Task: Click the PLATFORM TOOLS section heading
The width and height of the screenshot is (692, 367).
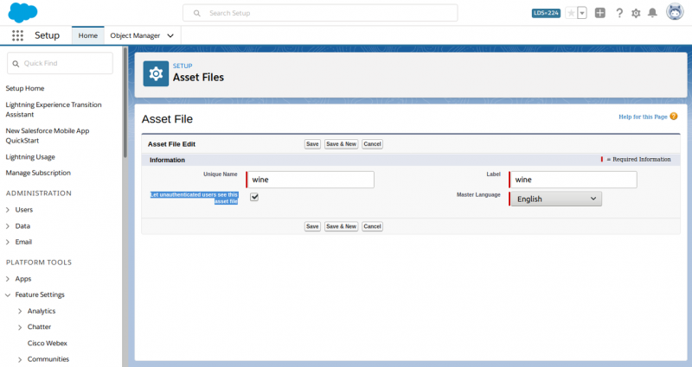Action: tap(39, 263)
